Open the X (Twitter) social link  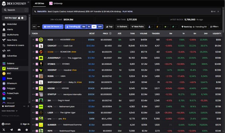click(x=4, y=130)
